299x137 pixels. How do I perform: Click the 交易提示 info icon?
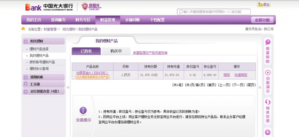click(x=83, y=110)
